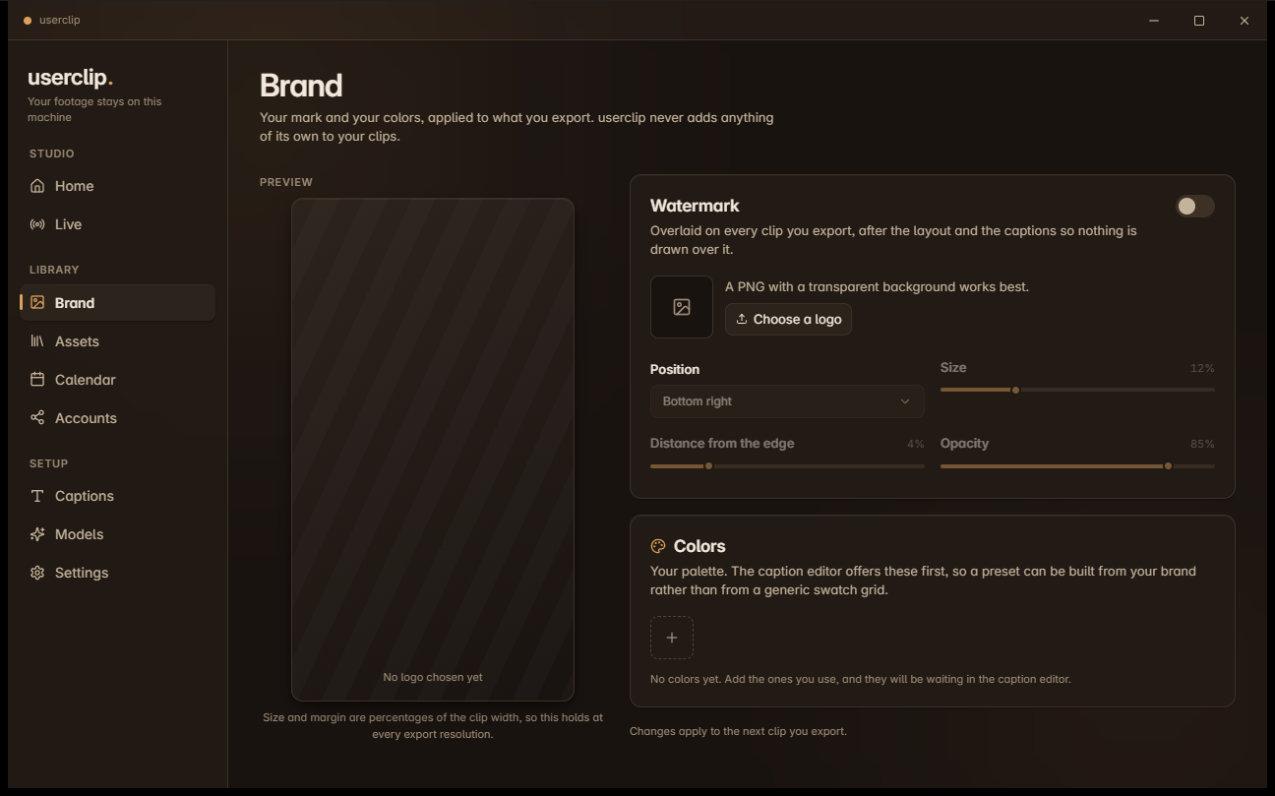This screenshot has height=796, width=1275.
Task: Adjust the Distance from the edge slider
Action: coord(787,465)
